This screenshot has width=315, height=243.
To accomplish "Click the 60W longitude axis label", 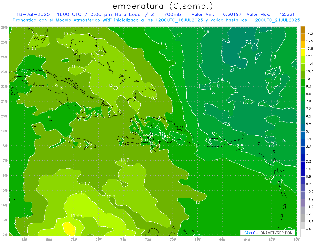I will tap(297, 239).
